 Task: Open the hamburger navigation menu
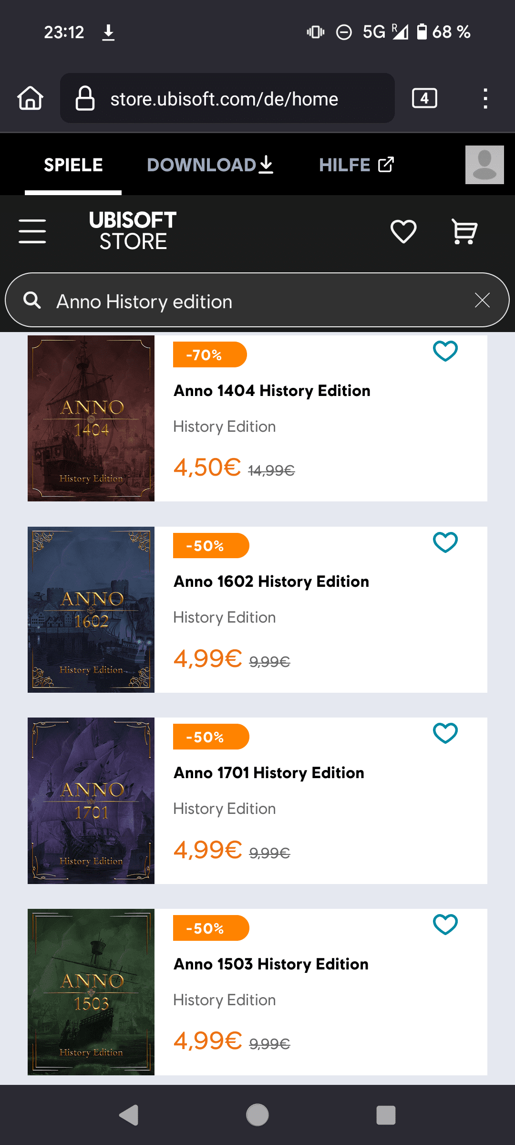pyautogui.click(x=32, y=231)
